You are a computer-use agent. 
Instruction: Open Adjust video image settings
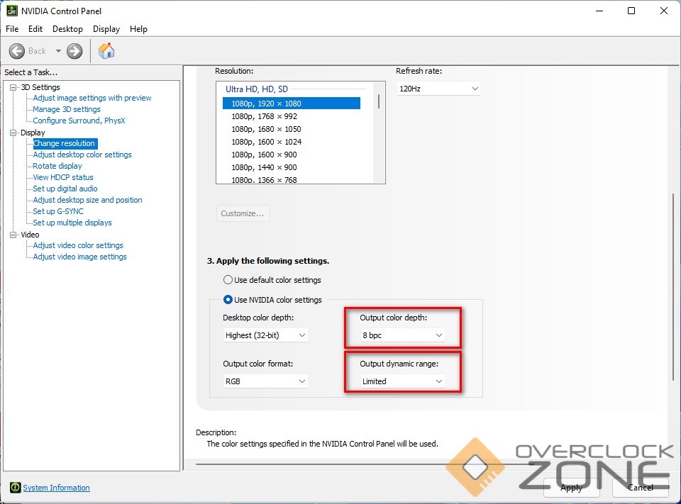(x=80, y=257)
